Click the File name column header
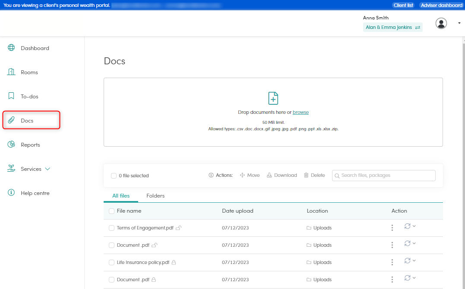Screen dimensions: 465x289 click(129, 211)
